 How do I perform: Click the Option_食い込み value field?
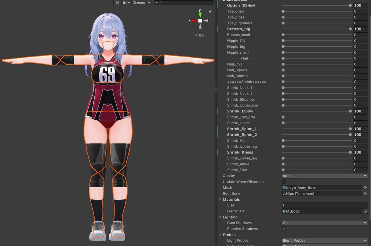(360, 5)
